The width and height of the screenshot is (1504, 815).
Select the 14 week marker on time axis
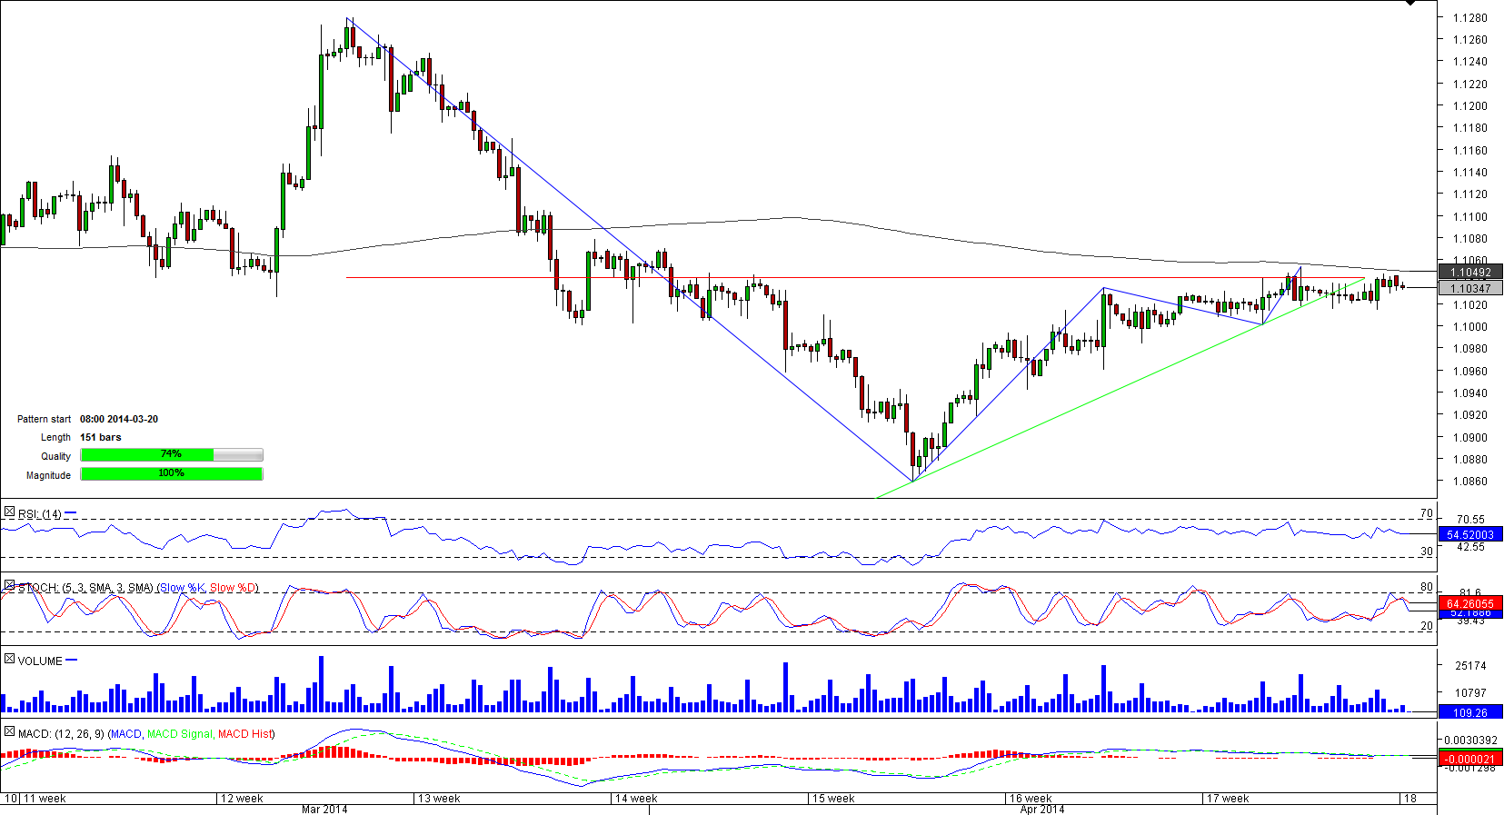pos(635,799)
